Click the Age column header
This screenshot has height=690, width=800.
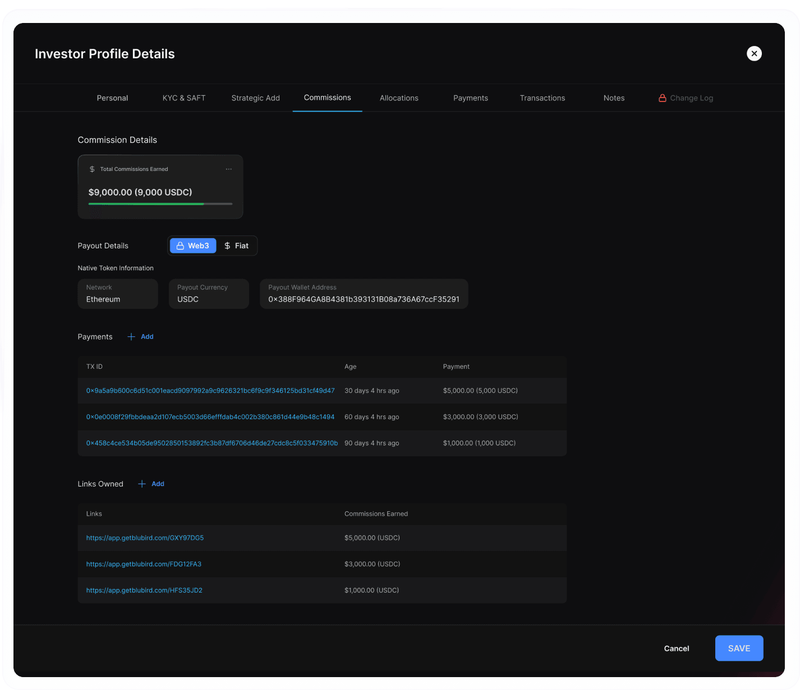point(351,367)
